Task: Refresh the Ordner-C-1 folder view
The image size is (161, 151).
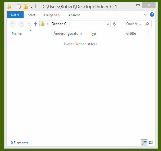Action: point(114,24)
